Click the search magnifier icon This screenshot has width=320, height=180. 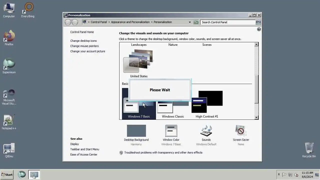tap(258, 22)
